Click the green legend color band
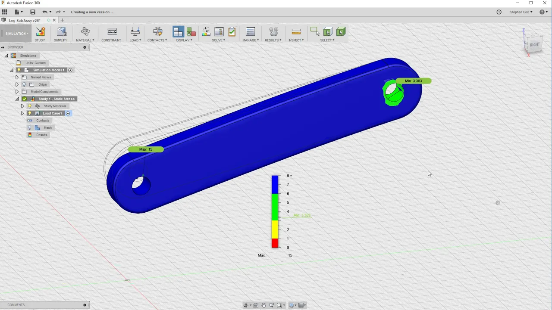 pyautogui.click(x=275, y=207)
